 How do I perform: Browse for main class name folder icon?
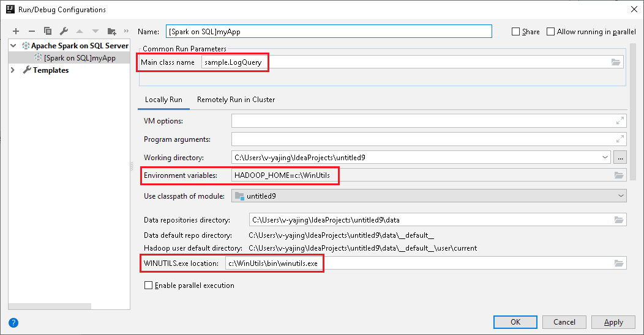point(616,62)
